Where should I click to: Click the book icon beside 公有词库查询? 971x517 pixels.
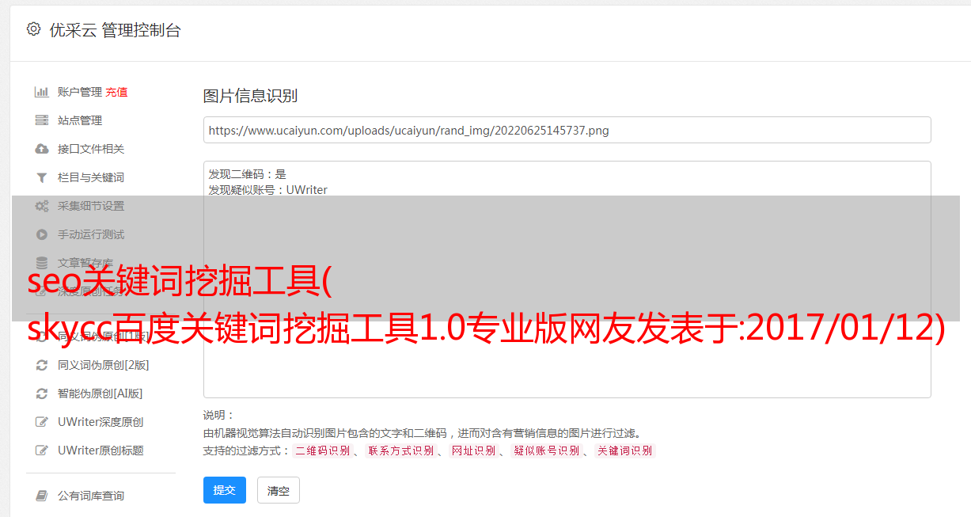point(42,496)
